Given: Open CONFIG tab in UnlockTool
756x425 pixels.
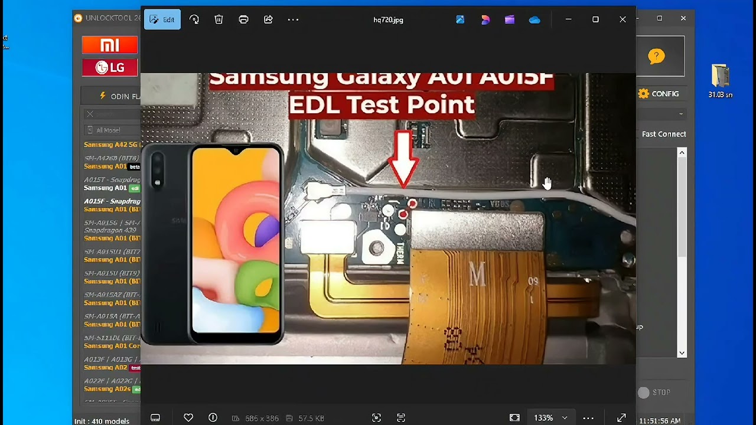Looking at the screenshot, I should (659, 94).
